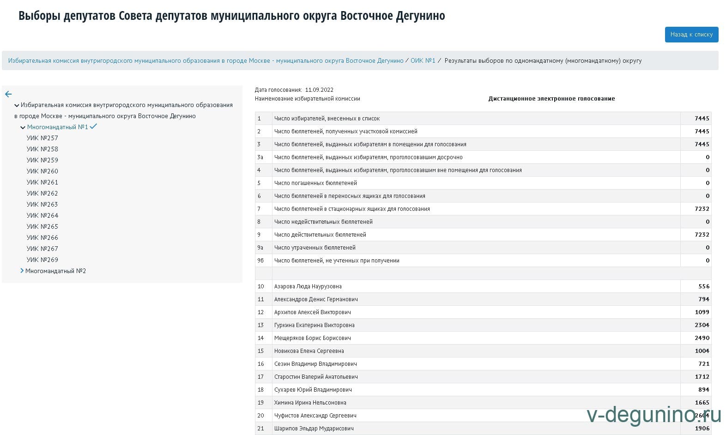Choose УИК №262 from the list

tap(42, 193)
